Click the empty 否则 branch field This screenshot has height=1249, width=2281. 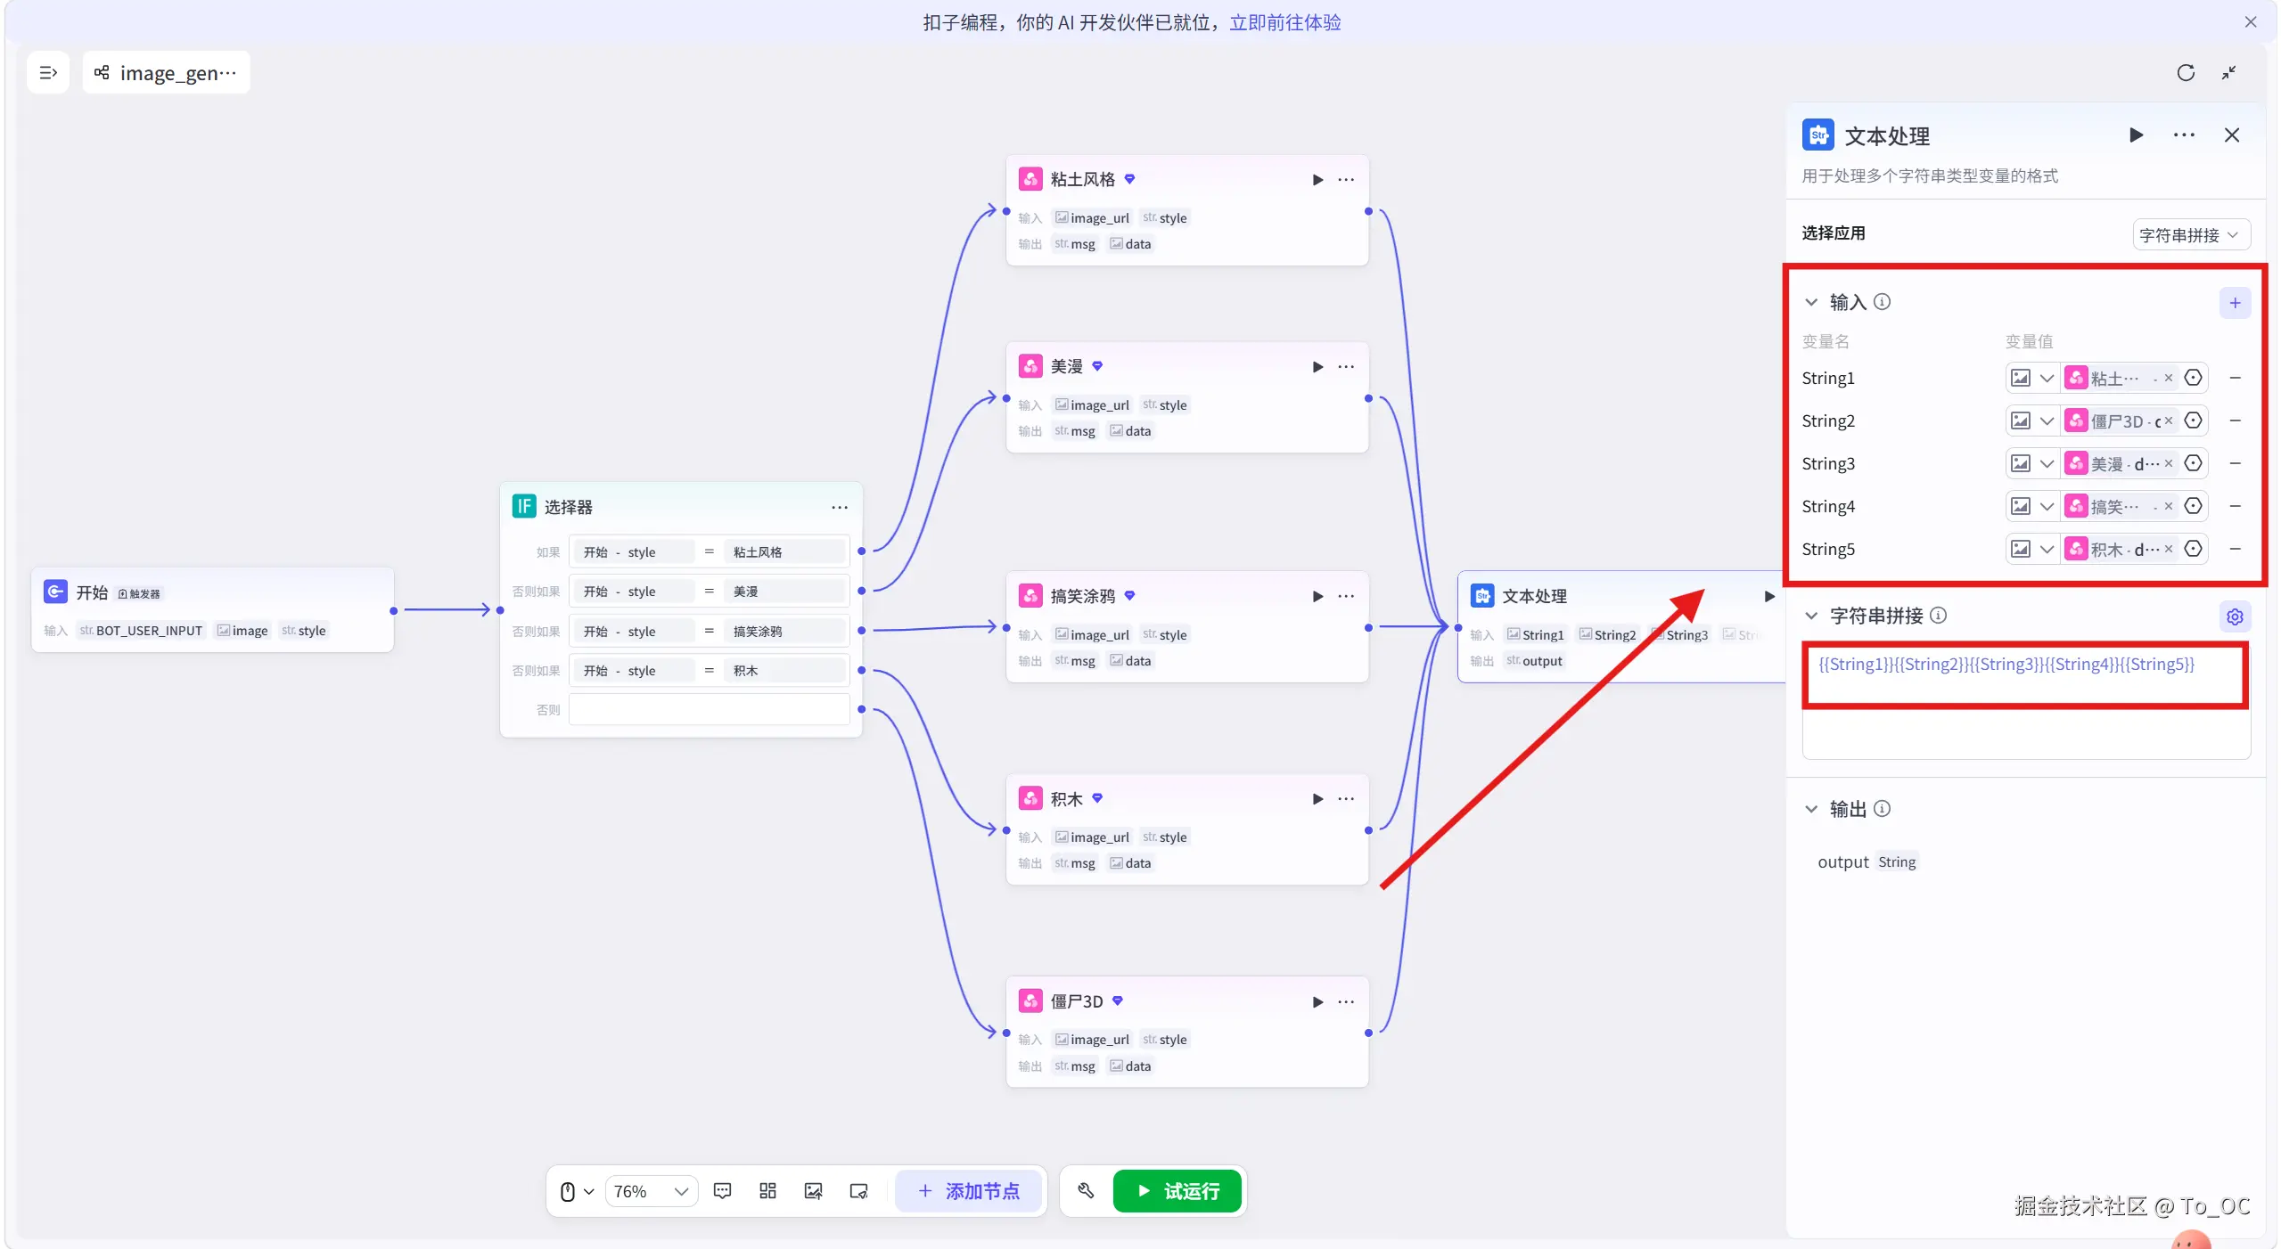(x=709, y=710)
